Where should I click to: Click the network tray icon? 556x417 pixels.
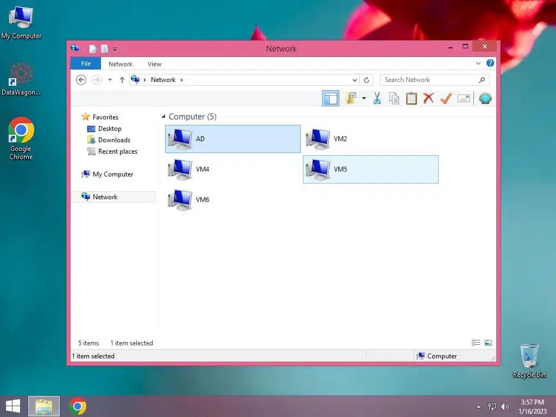[492, 407]
